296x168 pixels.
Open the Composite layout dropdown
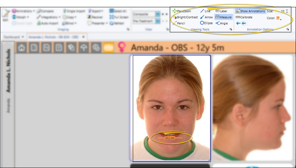(x=157, y=14)
